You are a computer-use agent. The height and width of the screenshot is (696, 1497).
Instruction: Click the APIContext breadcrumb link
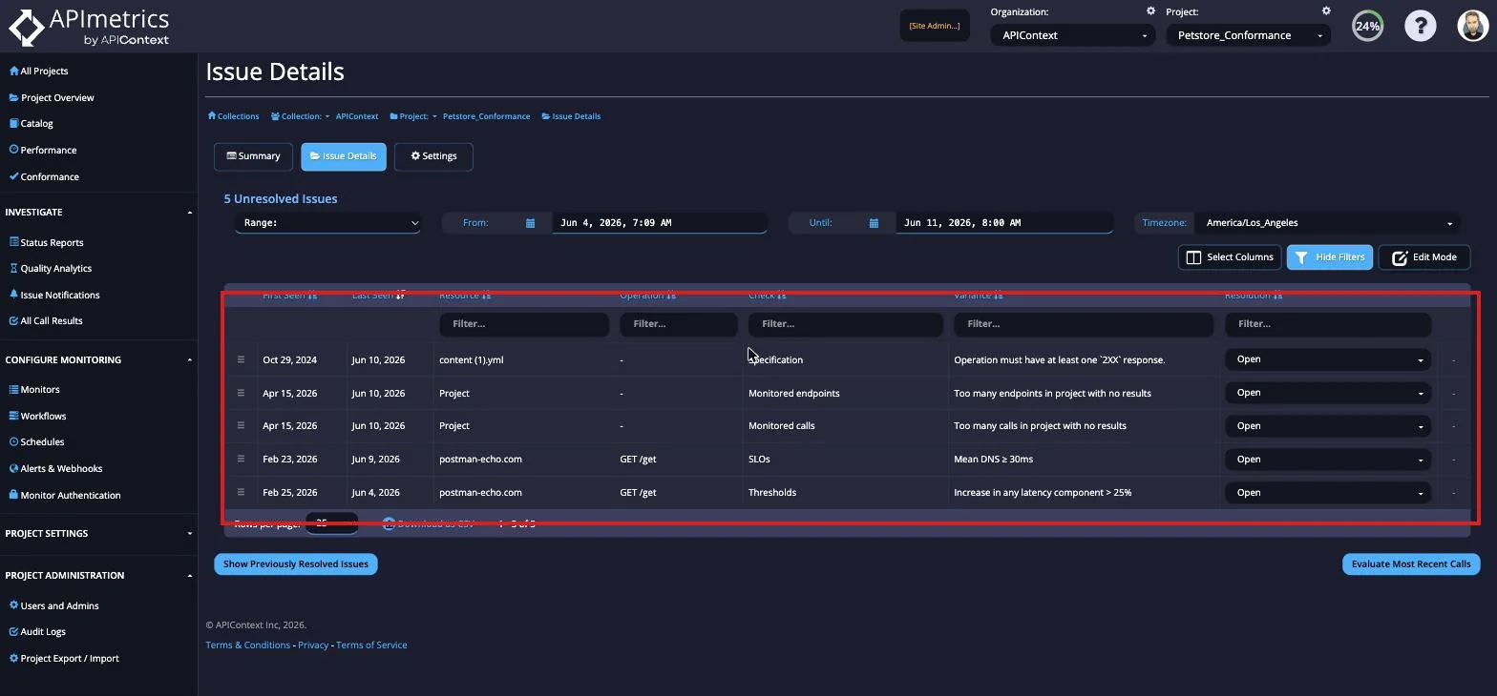point(357,116)
